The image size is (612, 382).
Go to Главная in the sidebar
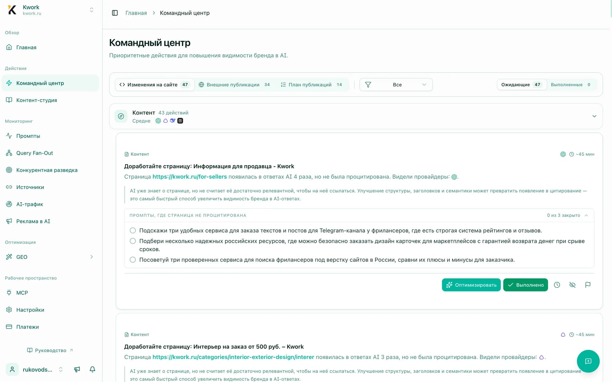(50, 47)
